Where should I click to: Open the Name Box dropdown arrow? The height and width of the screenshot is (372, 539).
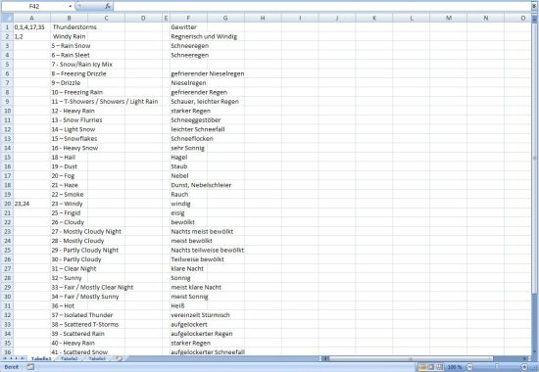pos(71,6)
